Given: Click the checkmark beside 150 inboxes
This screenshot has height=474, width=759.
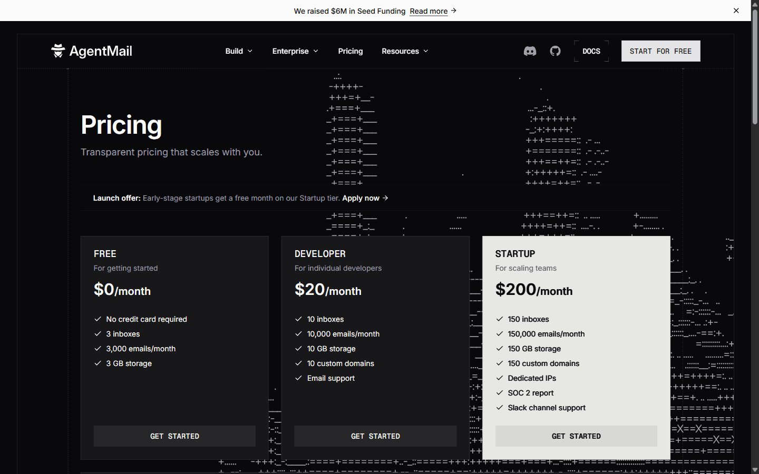Looking at the screenshot, I should [x=499, y=319].
